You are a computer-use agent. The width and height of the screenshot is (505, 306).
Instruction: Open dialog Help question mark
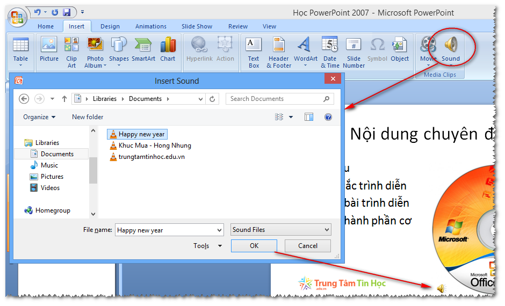(328, 117)
